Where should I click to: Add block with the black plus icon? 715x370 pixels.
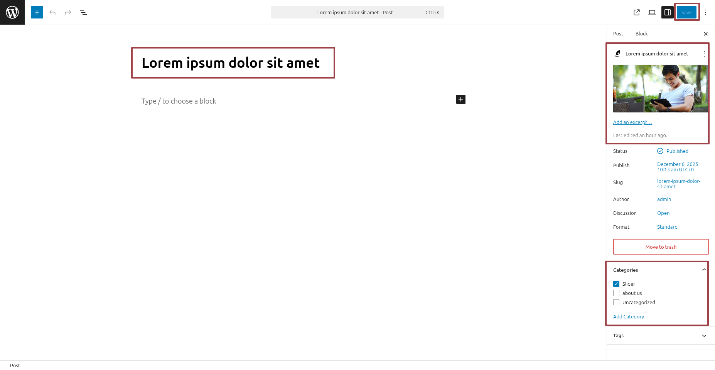pyautogui.click(x=461, y=99)
